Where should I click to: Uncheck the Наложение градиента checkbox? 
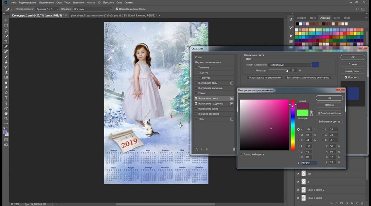tap(196, 103)
